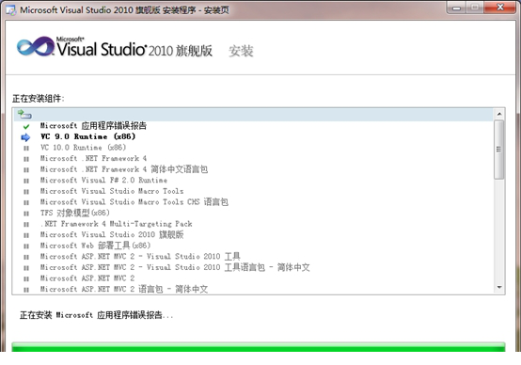Select ASP.NET MVC 2 - Visual Studio 2010 工具 entry
This screenshot has width=521, height=365.
click(140, 256)
